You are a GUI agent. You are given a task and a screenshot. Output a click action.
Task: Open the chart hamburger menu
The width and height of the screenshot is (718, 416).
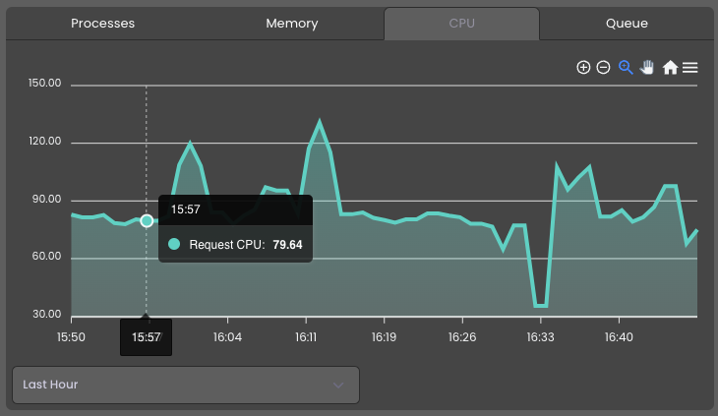tap(690, 68)
